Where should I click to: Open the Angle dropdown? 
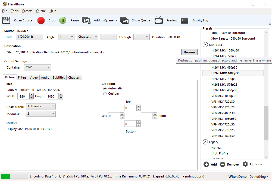[x=66, y=37]
